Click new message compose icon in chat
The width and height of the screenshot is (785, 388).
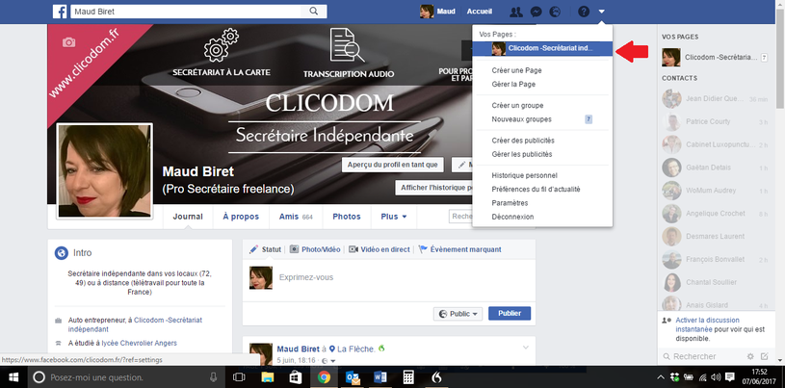(764, 356)
